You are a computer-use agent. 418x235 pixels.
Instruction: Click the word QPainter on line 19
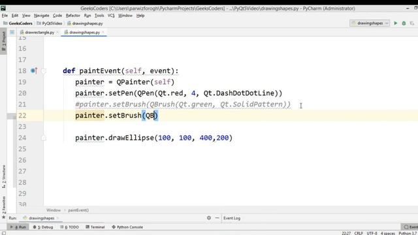(x=133, y=82)
